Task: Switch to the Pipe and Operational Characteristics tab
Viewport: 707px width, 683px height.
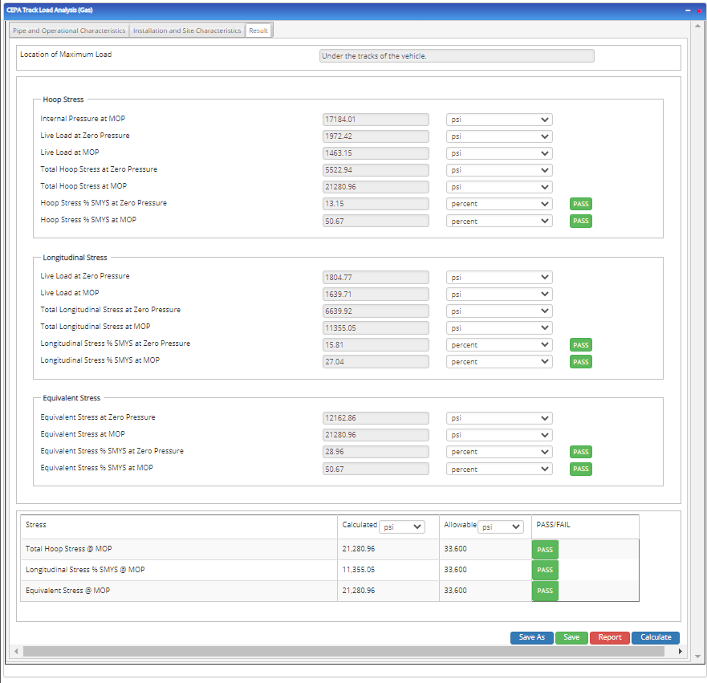Action: click(x=68, y=30)
